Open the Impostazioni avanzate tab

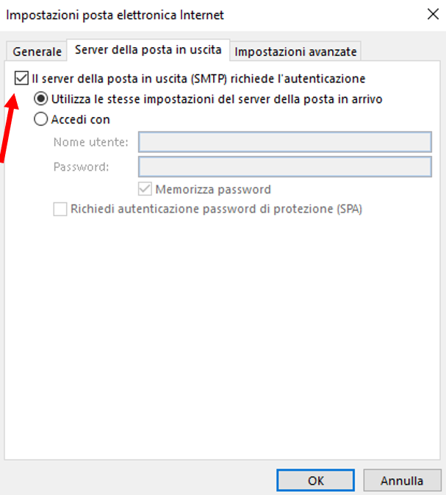(295, 51)
